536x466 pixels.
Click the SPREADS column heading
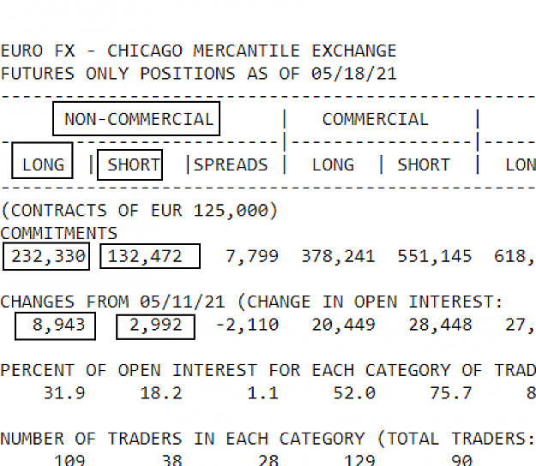[x=231, y=164]
